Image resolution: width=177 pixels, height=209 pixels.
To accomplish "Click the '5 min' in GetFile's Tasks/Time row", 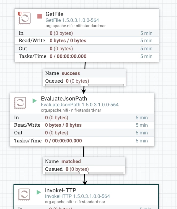I will pyautogui.click(x=146, y=56).
